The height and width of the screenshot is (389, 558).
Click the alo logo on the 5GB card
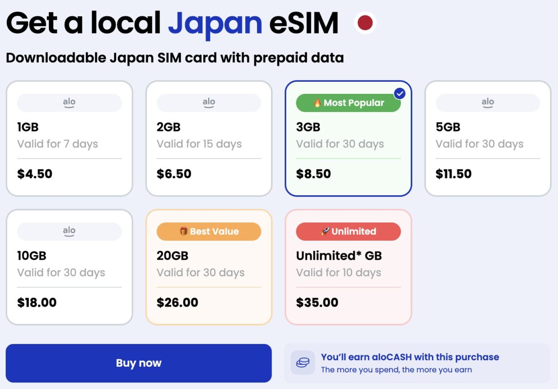pos(487,102)
